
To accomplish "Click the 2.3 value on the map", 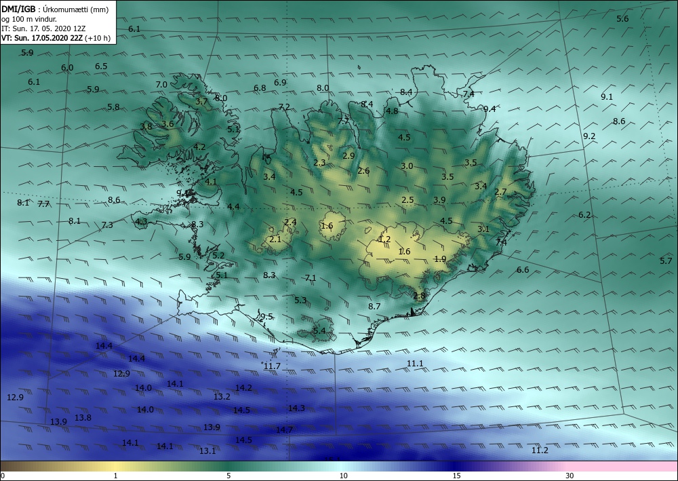I will coord(319,163).
